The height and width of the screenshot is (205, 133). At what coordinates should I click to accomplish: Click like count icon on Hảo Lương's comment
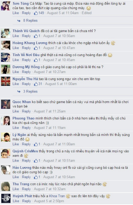[x=36, y=177]
